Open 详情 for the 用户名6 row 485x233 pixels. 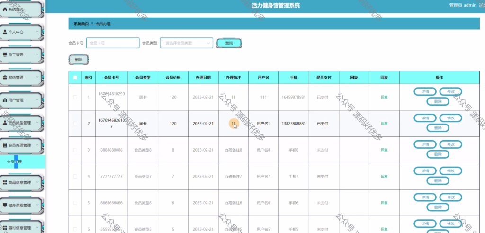click(x=425, y=197)
